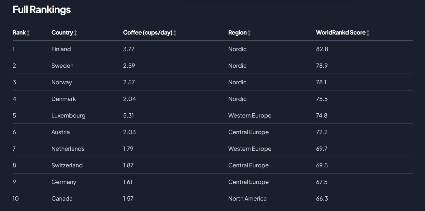Image resolution: width=425 pixels, height=211 pixels.
Task: Click the sort arrows icon beside Rank
Action: tap(28, 33)
